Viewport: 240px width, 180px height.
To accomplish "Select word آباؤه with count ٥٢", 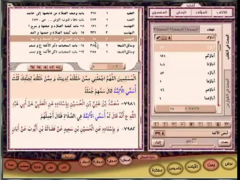I will coord(185,73).
